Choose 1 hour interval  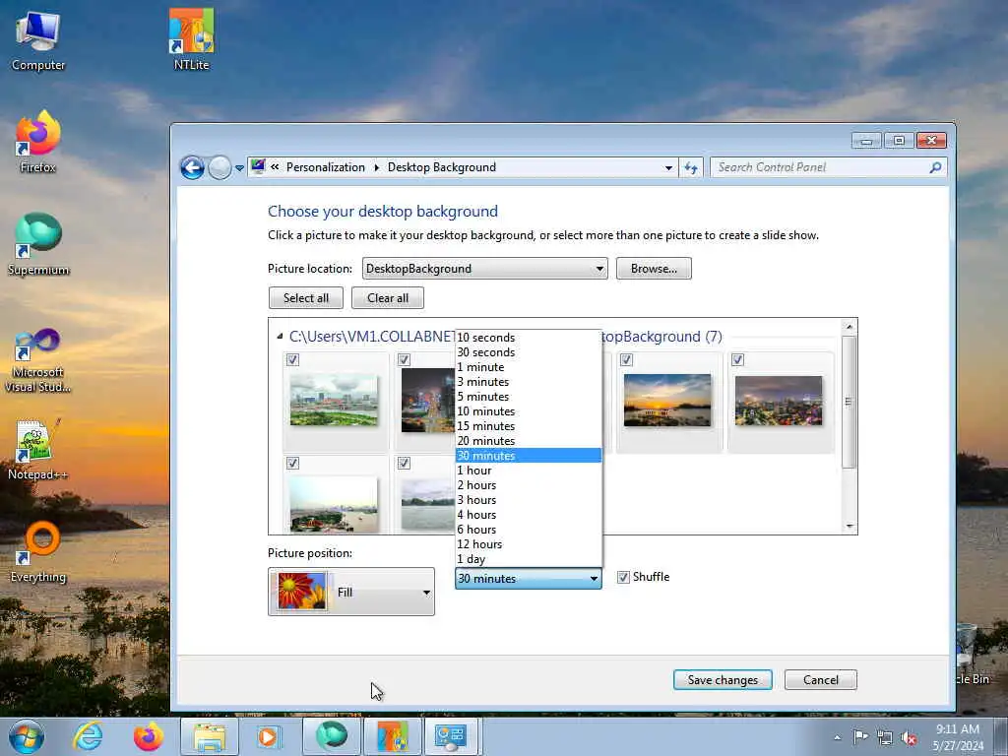(529, 471)
